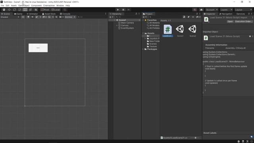The image size is (254, 143).
Task: Open the custom editor tools icon
Action: pos(36,10)
